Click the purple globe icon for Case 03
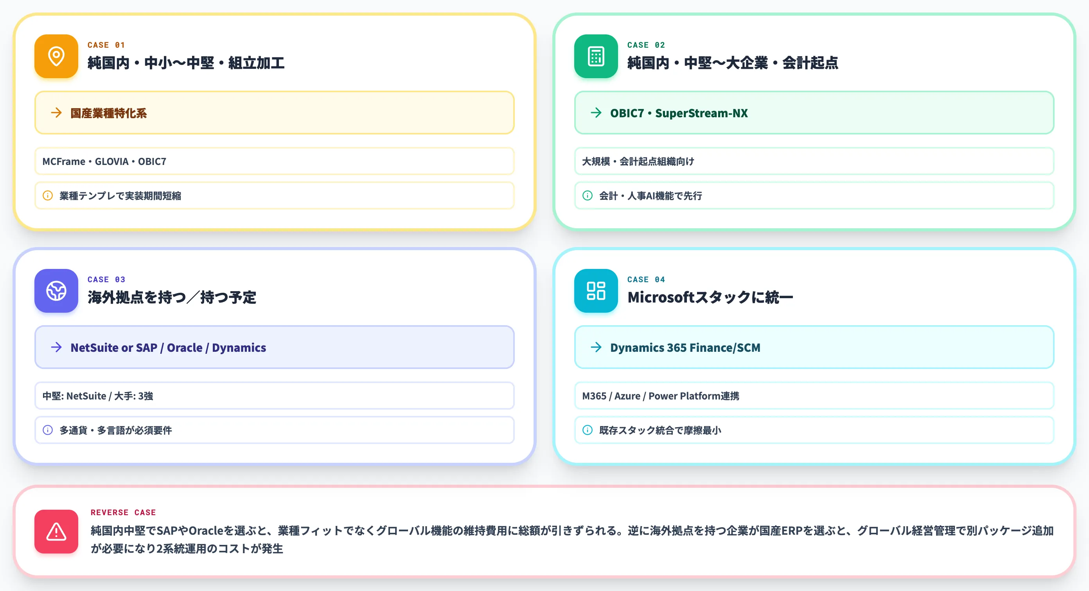1089x591 pixels. click(x=56, y=291)
